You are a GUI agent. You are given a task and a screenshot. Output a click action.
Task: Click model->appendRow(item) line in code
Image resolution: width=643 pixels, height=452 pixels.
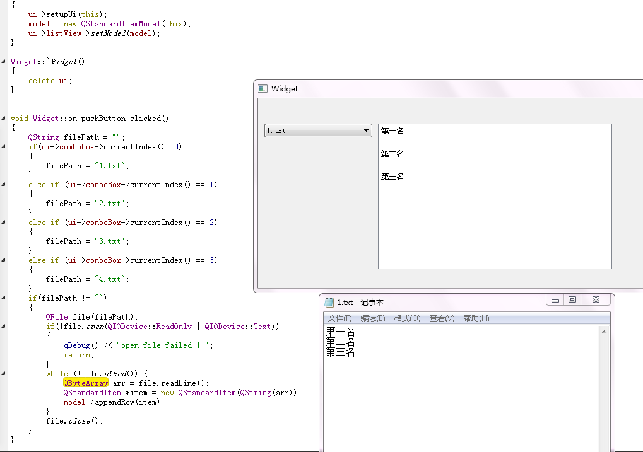click(114, 402)
